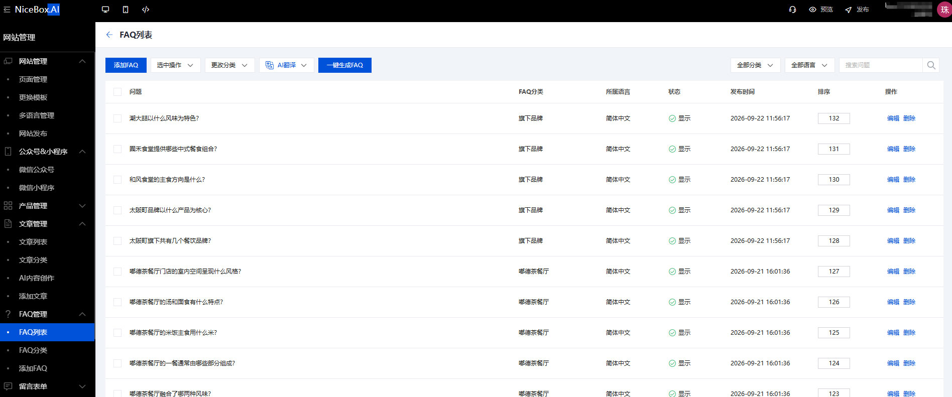
Task: Collapse the 网站管理 sidebar section chevron
Action: [82, 61]
